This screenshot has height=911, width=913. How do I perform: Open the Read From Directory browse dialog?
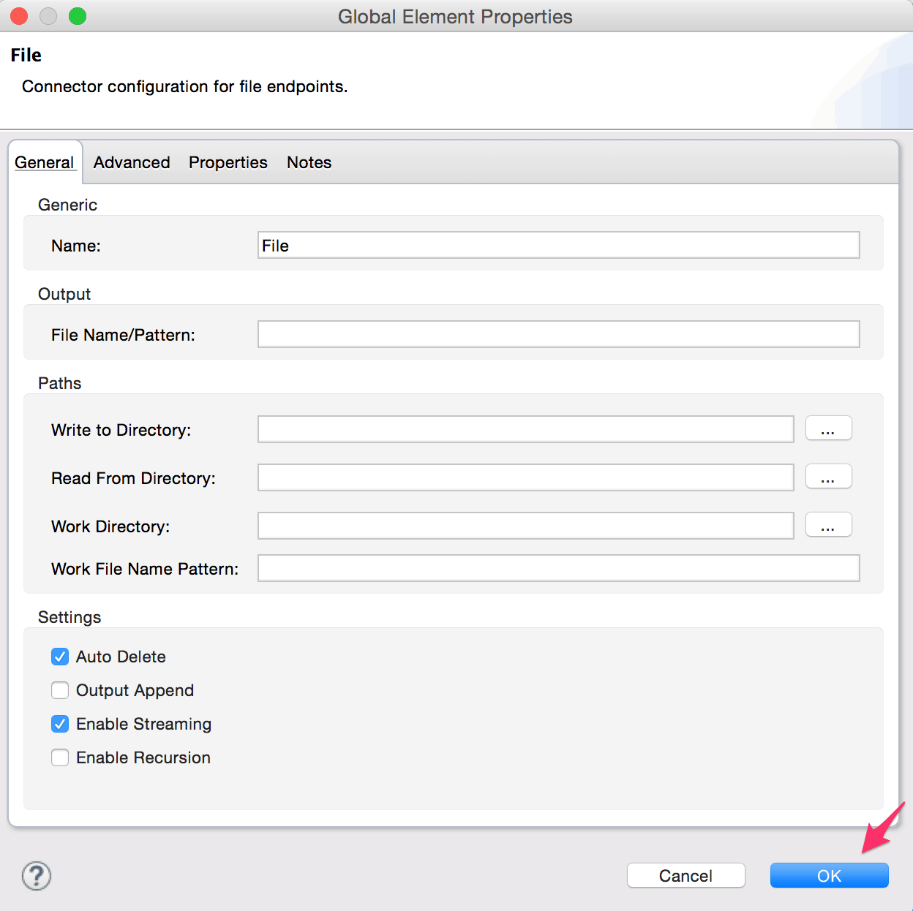[828, 477]
